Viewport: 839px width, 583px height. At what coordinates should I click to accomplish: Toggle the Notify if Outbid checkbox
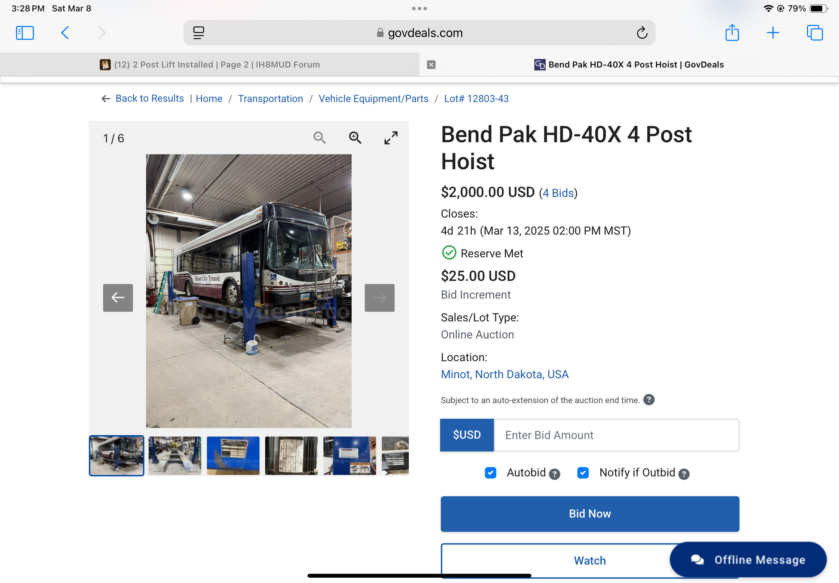(x=583, y=473)
